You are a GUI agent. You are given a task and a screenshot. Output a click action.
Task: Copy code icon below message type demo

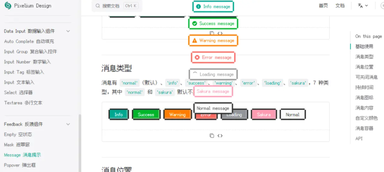(x=212, y=135)
